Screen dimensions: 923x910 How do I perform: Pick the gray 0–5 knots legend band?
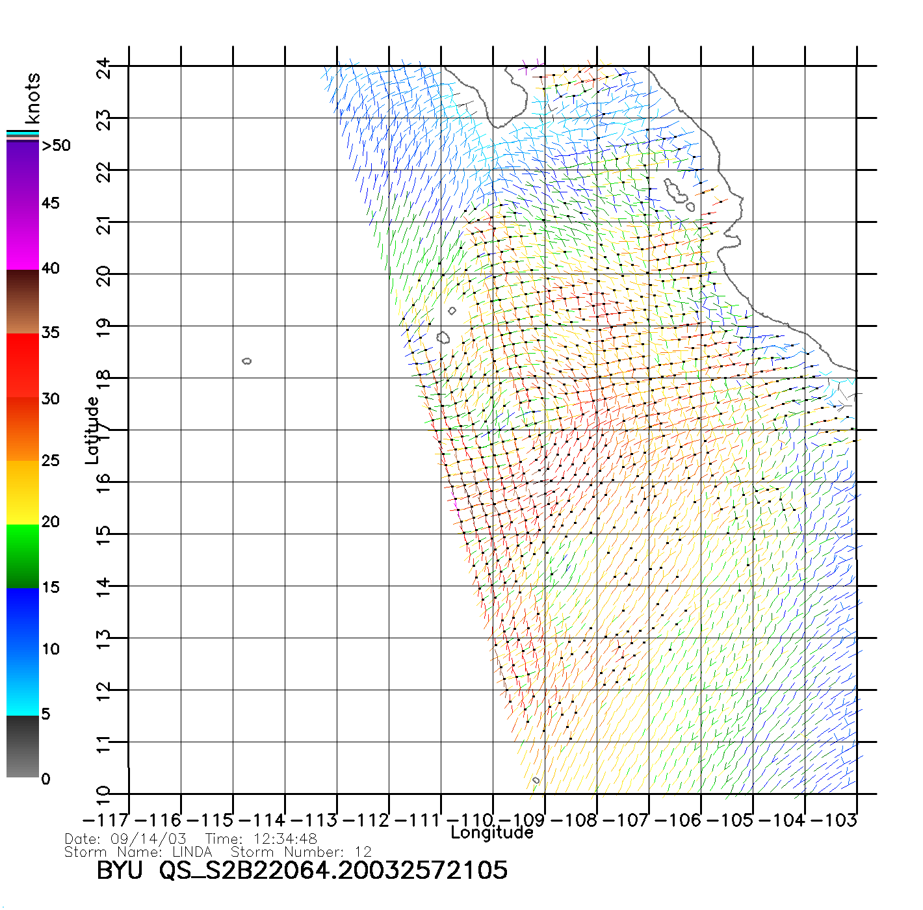pyautogui.click(x=23, y=746)
